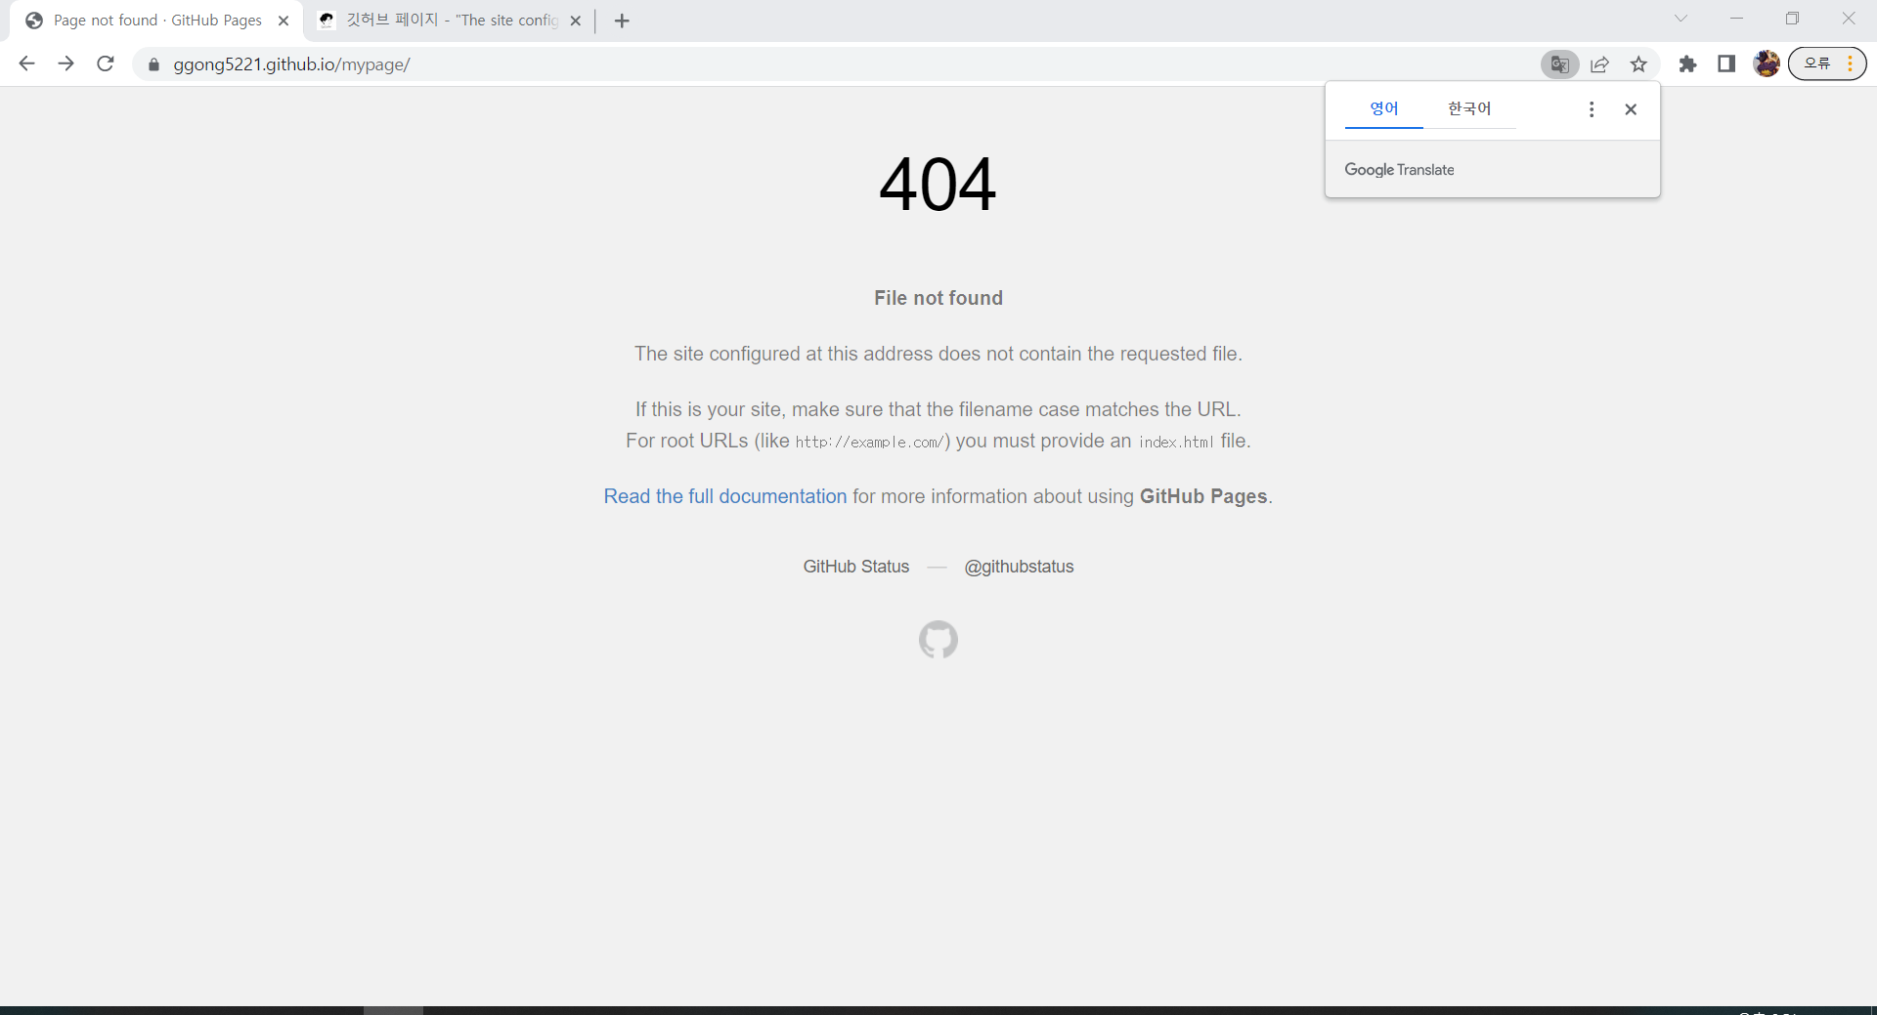Reload the current page

(106, 64)
